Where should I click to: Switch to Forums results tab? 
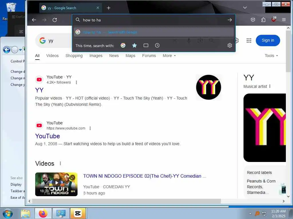coord(149,56)
